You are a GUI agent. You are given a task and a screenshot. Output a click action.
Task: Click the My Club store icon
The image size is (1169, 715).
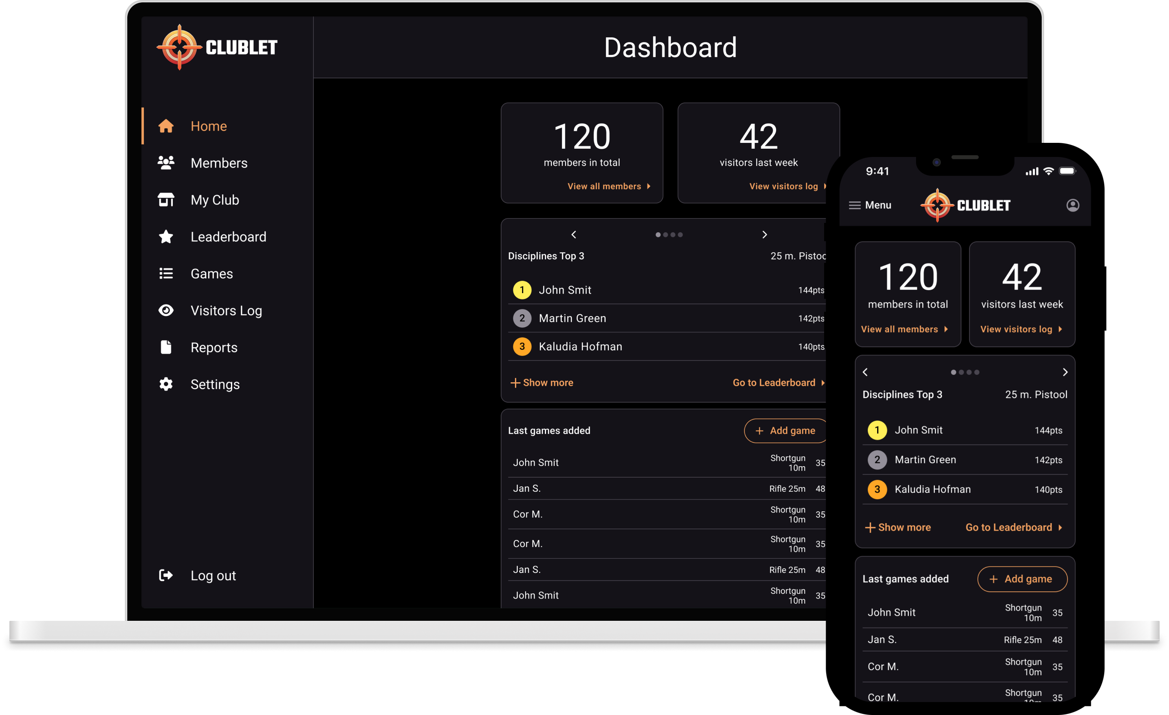pos(166,200)
